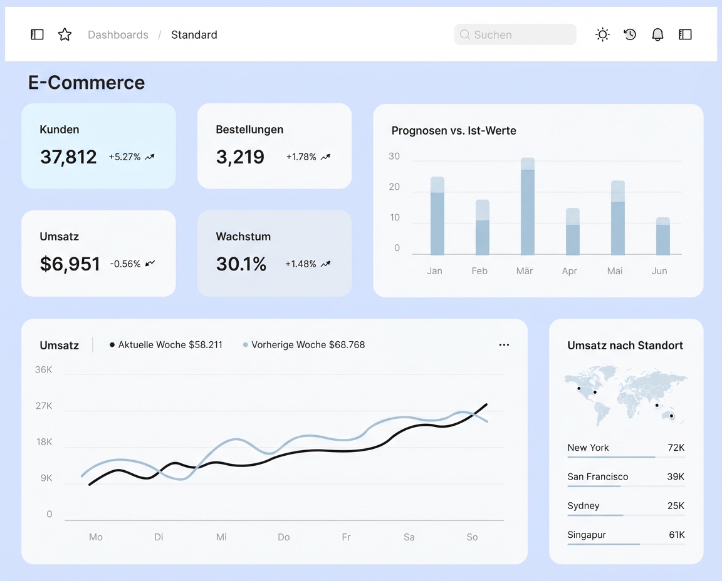Expand the Dashboards breadcrumb menu
The height and width of the screenshot is (581, 722).
pyautogui.click(x=118, y=34)
